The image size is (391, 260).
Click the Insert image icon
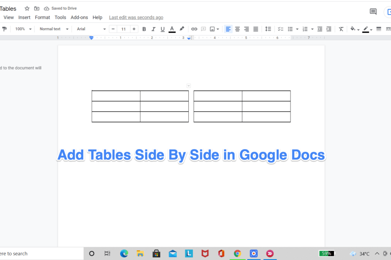click(212, 29)
